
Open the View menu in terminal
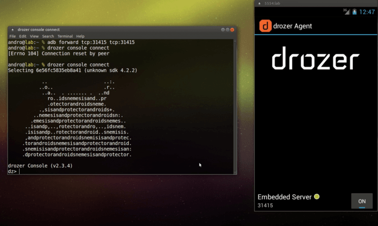coord(34,36)
